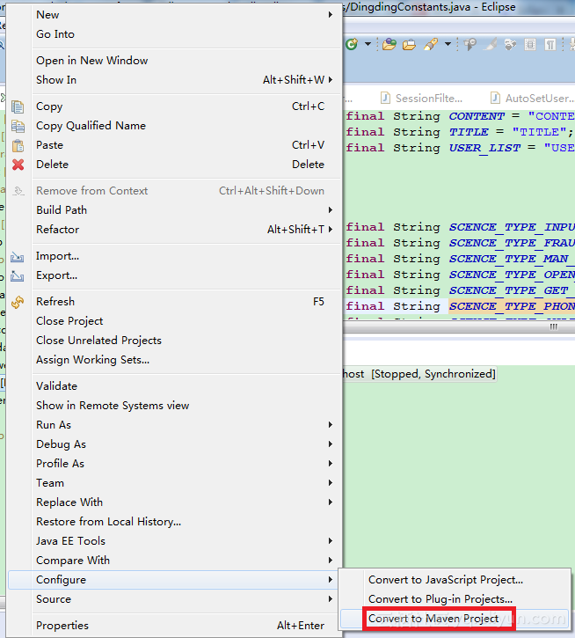
Task: Open dropdown arrow beside Search icon
Action: pyautogui.click(x=448, y=44)
